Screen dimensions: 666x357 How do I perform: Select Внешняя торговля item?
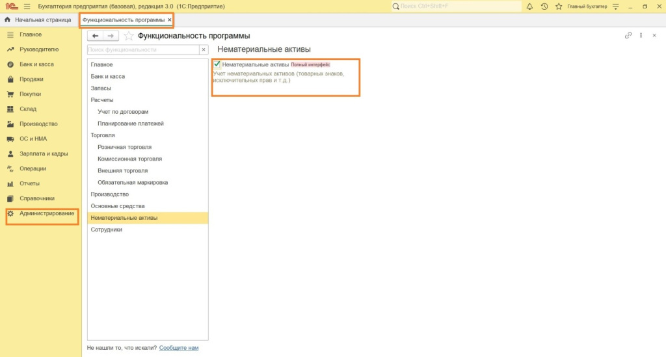pos(148,170)
